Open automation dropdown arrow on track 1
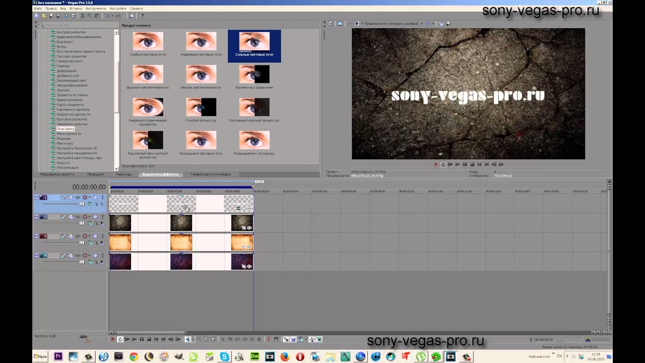 [89, 197]
